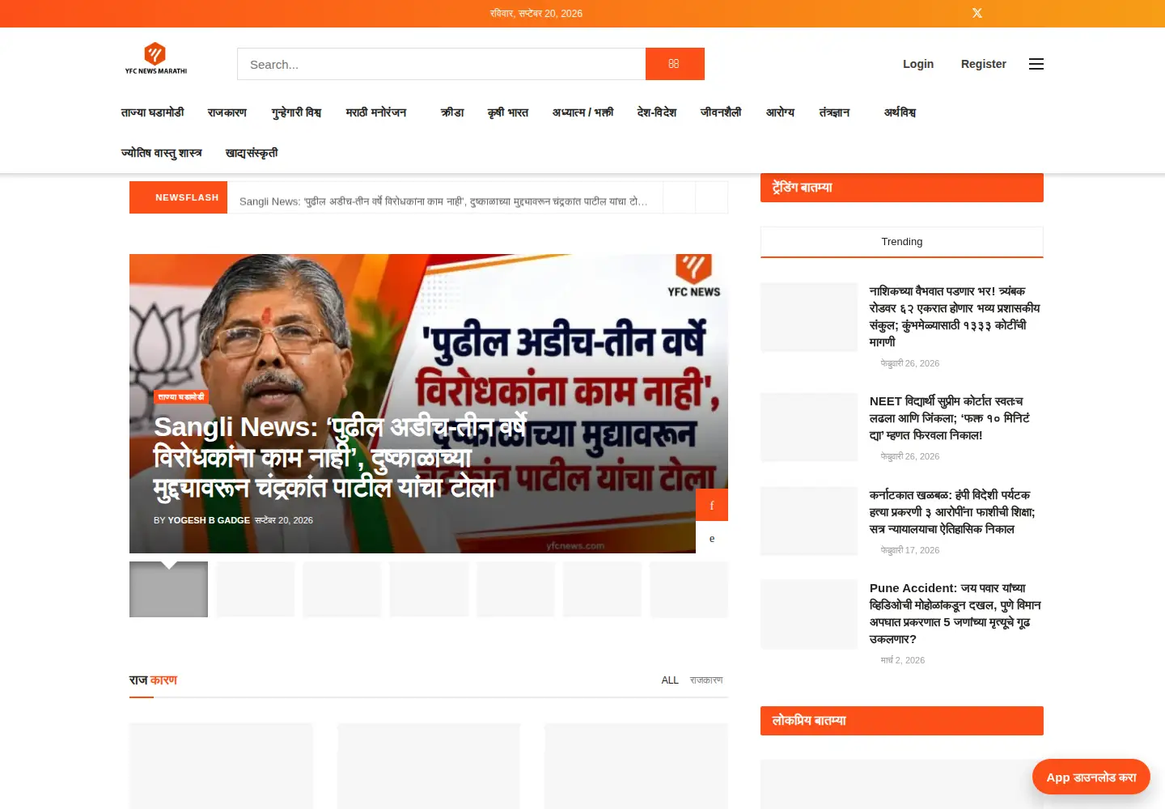The height and width of the screenshot is (809, 1165).
Task: Click the white e share icon
Action: [712, 538]
